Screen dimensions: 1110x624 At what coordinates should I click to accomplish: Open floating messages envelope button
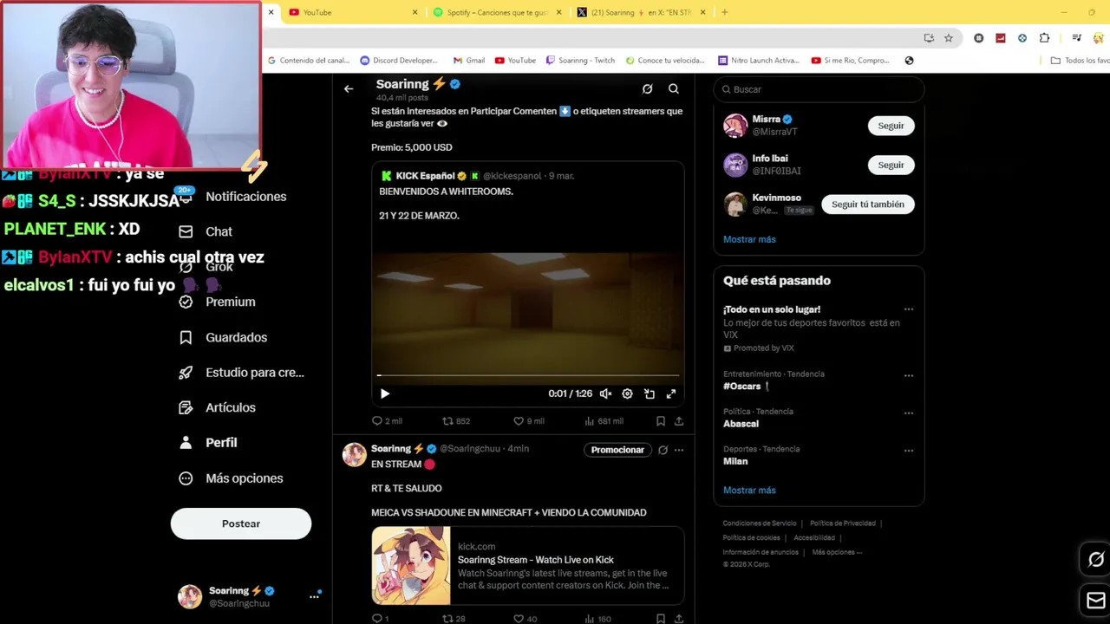pos(1096,601)
